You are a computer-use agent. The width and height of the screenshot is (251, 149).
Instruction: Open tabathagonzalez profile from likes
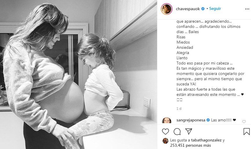206,140
